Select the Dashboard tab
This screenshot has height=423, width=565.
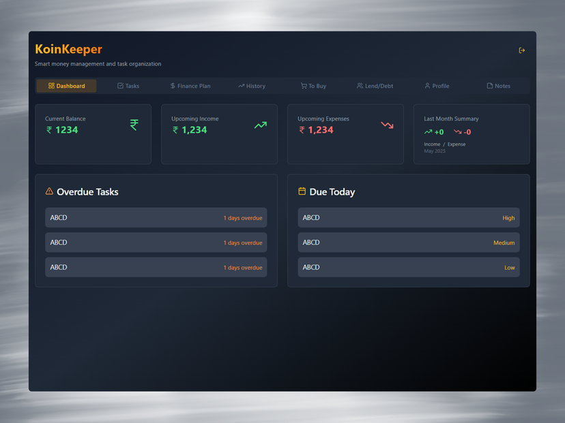coord(67,86)
